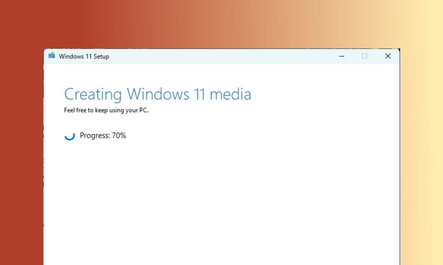Click the minimize icon in the title bar
The height and width of the screenshot is (265, 443).
(x=341, y=56)
